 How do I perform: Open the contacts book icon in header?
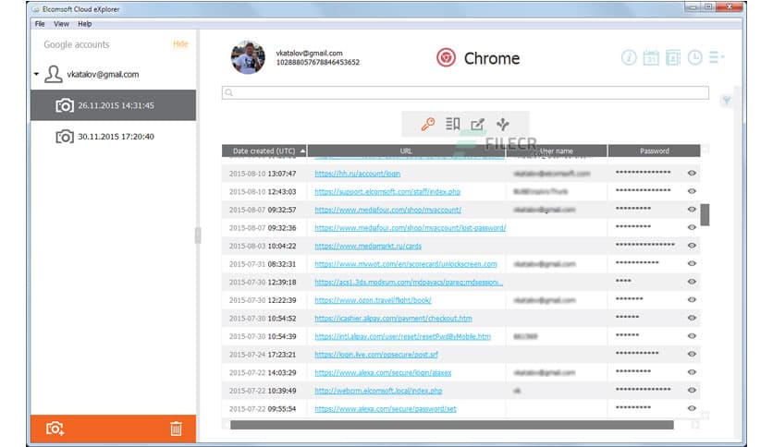pyautogui.click(x=673, y=57)
